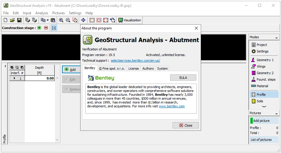
Task: Switch to the Bentley tab
Action: click(x=90, y=68)
